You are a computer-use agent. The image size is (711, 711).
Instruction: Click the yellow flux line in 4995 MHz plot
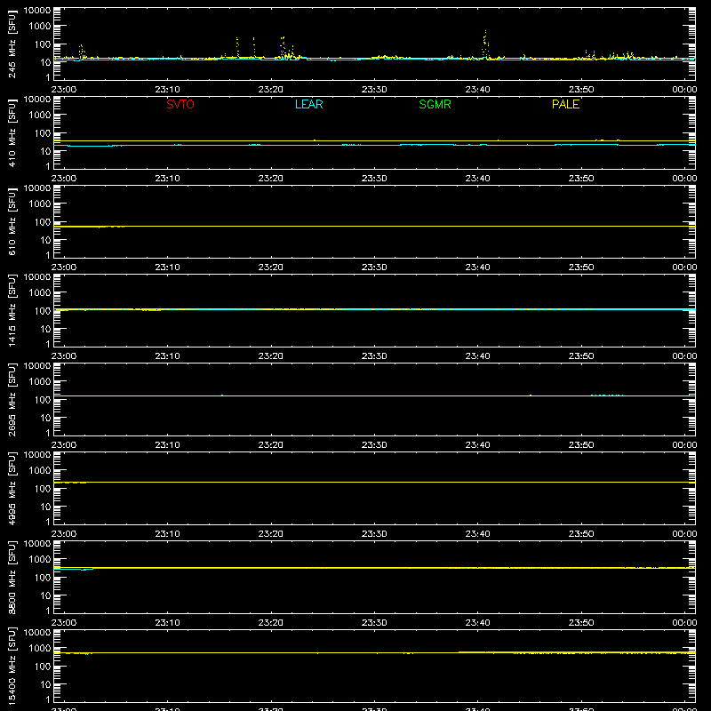pos(374,482)
